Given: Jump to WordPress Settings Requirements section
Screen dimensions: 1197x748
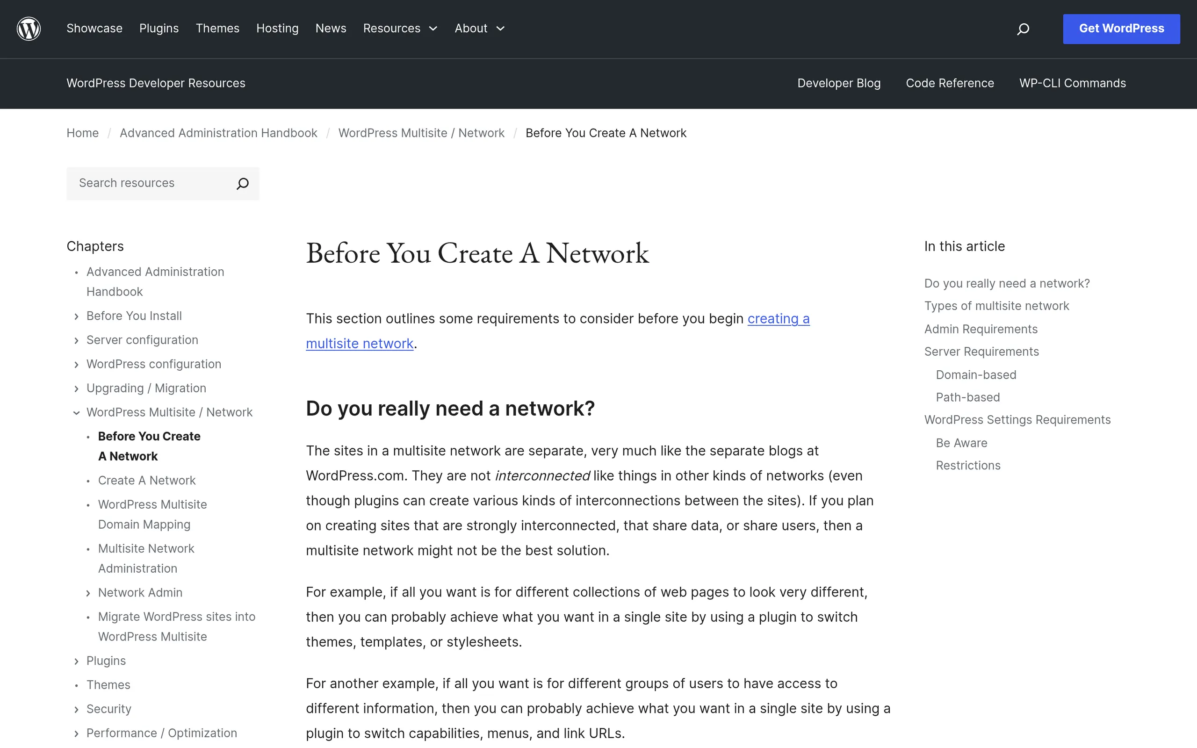Looking at the screenshot, I should coord(1017,420).
